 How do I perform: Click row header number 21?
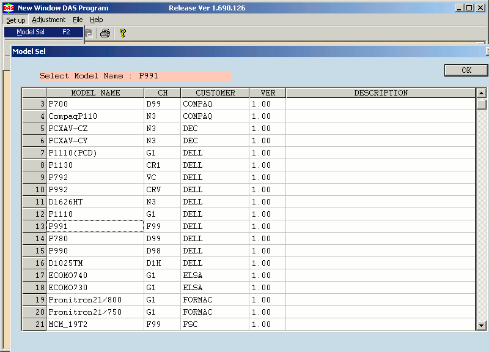click(34, 324)
